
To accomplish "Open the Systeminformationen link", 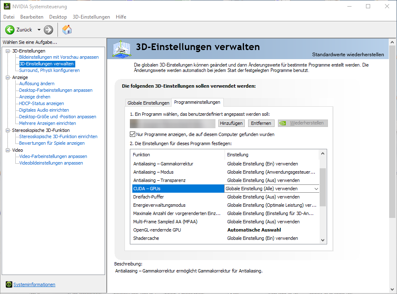I will click(34, 284).
